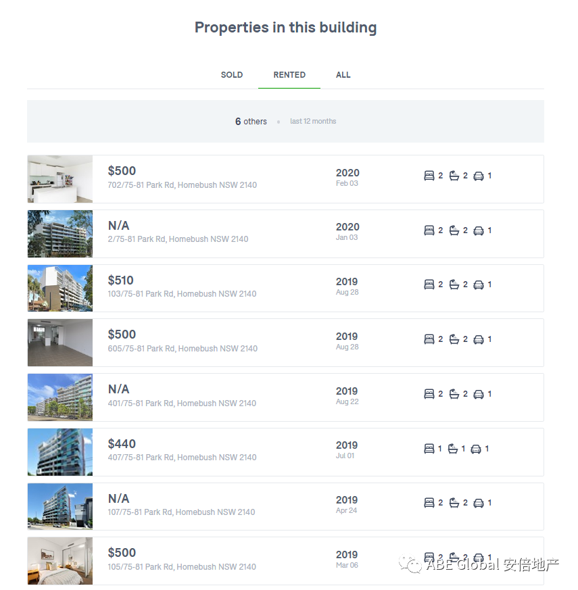Open 407/75-81 Park Rd address link
The height and width of the screenshot is (590, 578).
(182, 458)
